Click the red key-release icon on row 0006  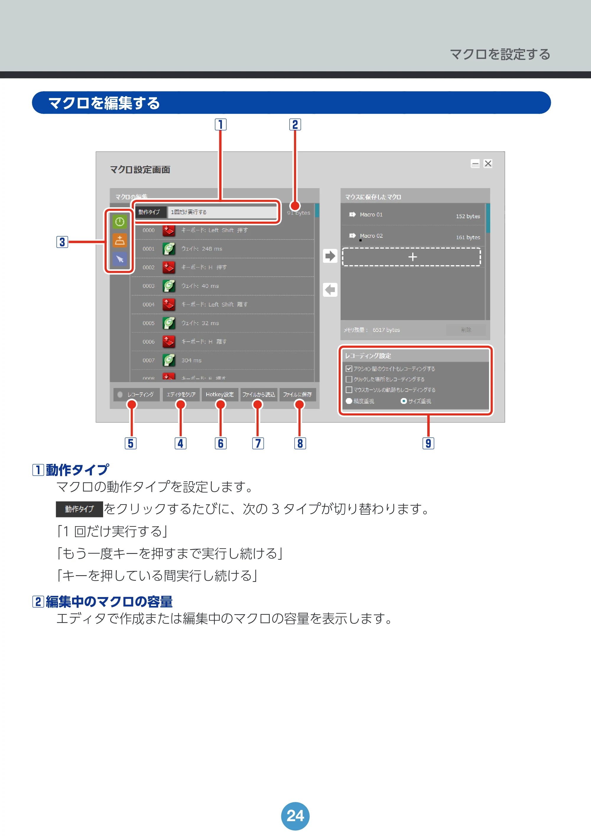pos(169,342)
